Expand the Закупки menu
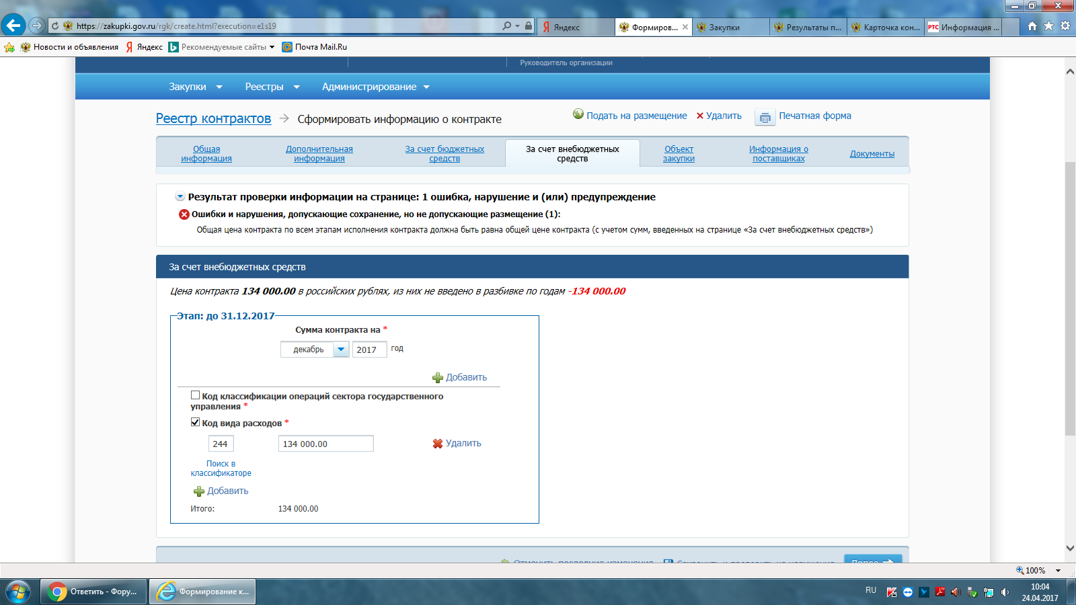The width and height of the screenshot is (1076, 605). pyautogui.click(x=195, y=87)
